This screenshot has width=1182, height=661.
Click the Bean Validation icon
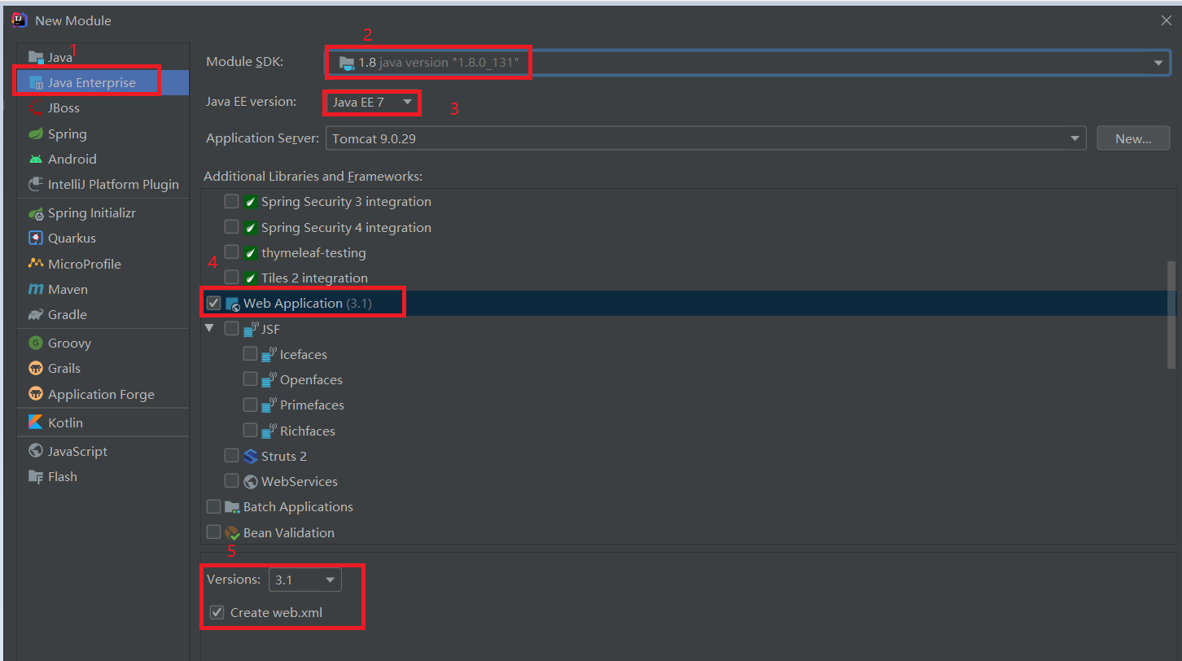click(233, 532)
